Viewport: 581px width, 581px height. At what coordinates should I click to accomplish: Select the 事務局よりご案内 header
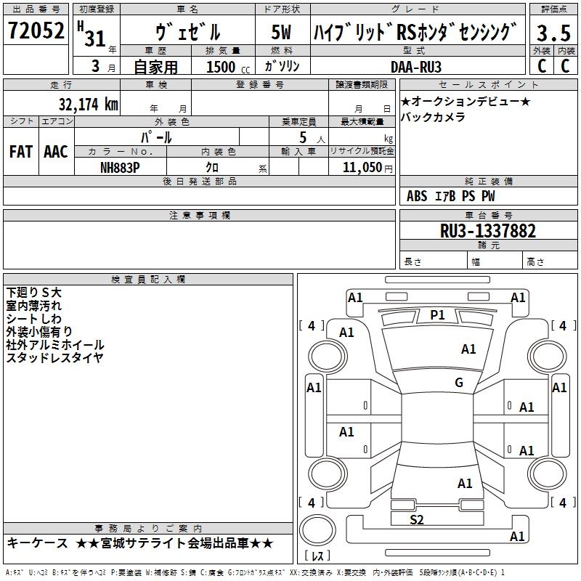pos(148,529)
